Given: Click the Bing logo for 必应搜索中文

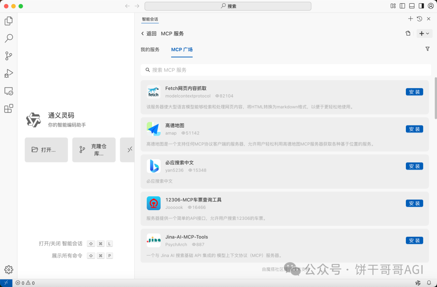Looking at the screenshot, I should [x=154, y=166].
